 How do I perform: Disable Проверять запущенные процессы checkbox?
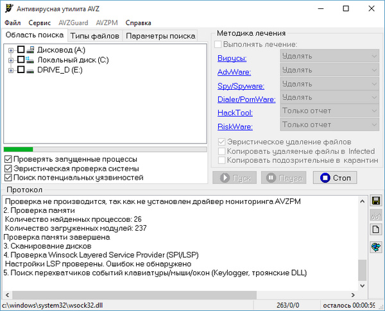[x=8, y=159]
